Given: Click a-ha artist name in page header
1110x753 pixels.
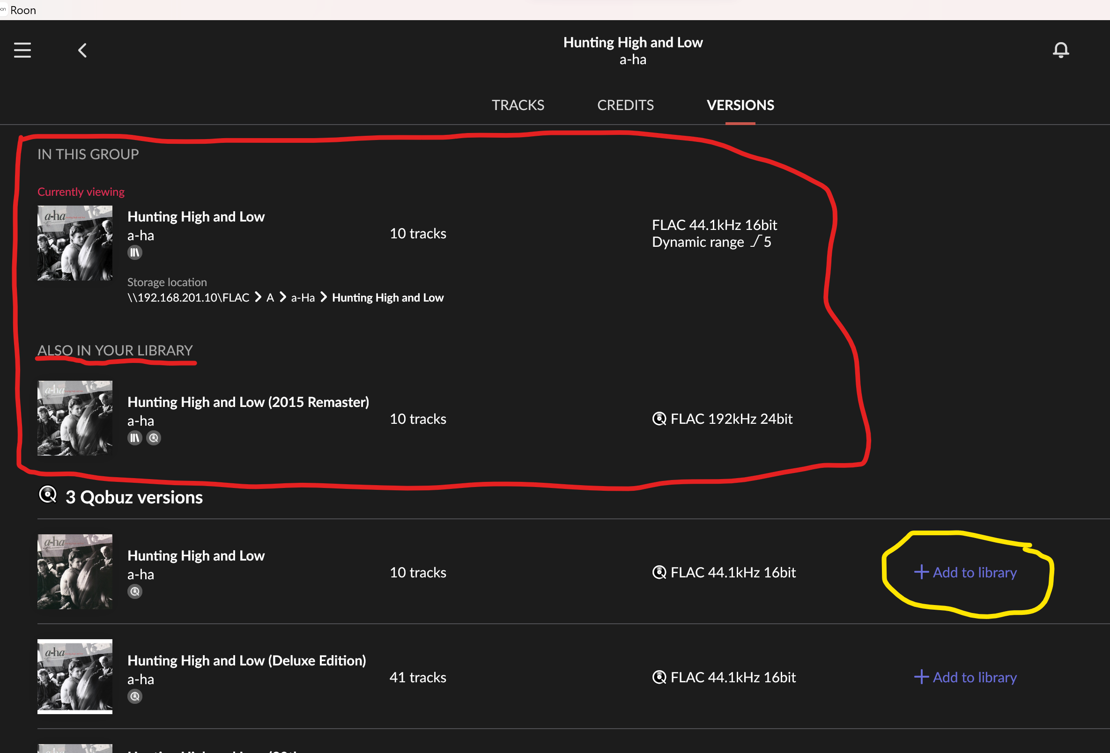Looking at the screenshot, I should [633, 59].
